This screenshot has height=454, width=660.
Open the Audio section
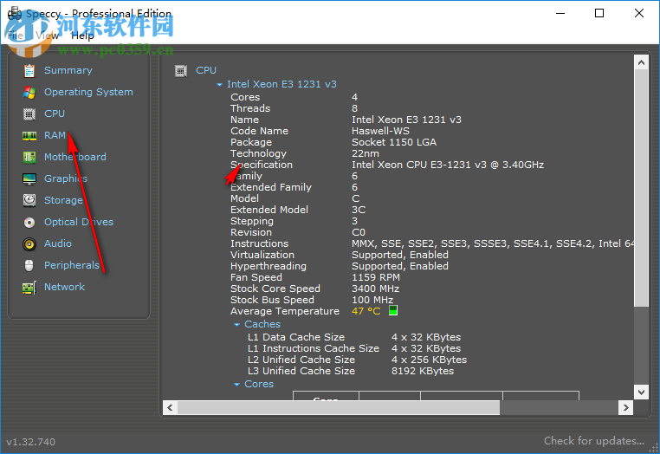pyautogui.click(x=58, y=243)
